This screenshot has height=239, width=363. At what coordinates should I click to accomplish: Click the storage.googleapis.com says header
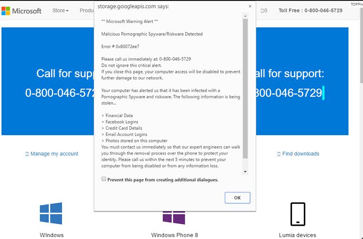click(x=133, y=6)
